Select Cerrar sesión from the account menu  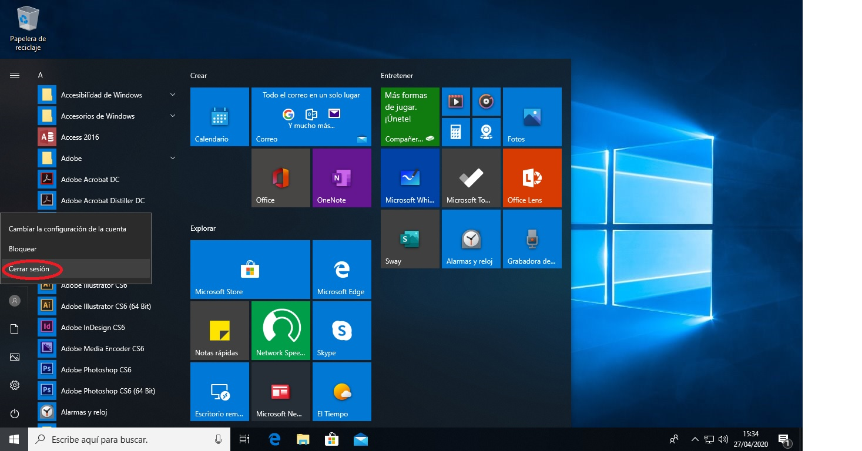point(29,269)
